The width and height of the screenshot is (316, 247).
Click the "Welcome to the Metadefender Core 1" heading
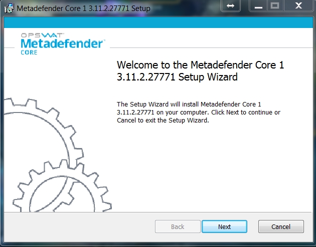click(200, 71)
